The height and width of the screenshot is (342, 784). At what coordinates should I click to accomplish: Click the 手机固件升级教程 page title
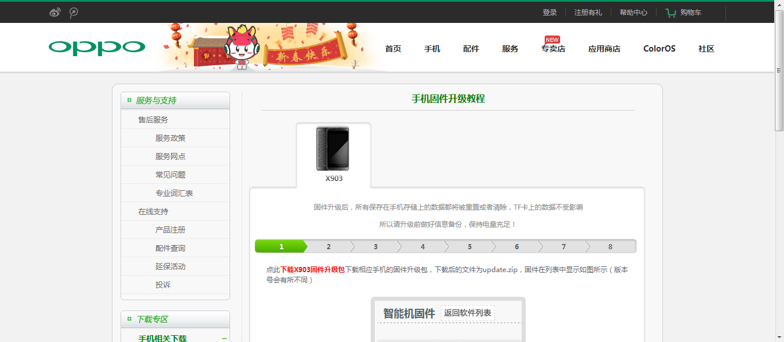point(448,99)
